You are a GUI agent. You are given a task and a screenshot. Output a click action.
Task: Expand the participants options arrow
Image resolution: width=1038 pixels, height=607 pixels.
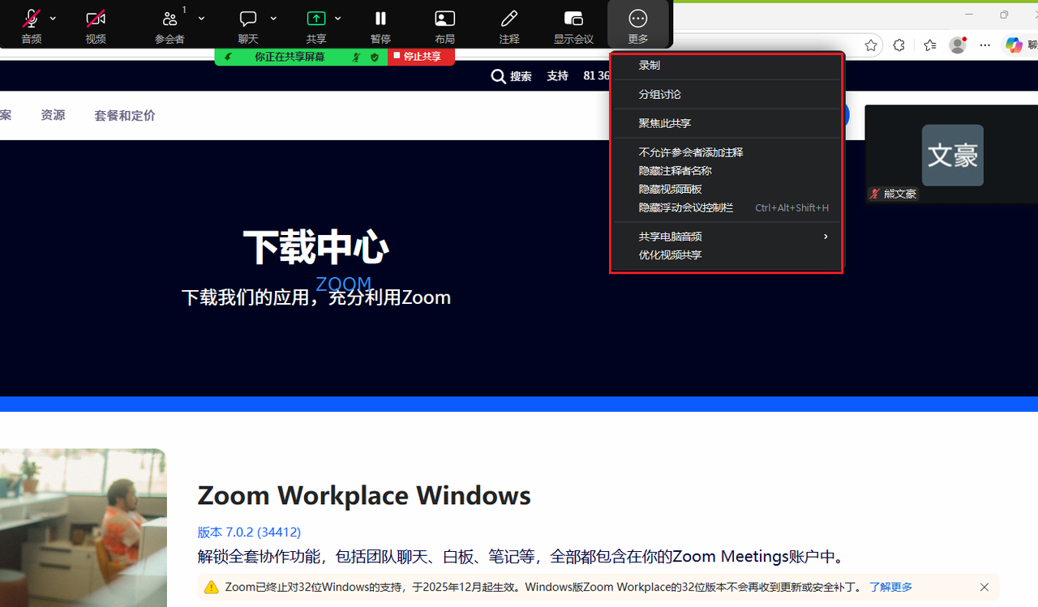tap(201, 19)
